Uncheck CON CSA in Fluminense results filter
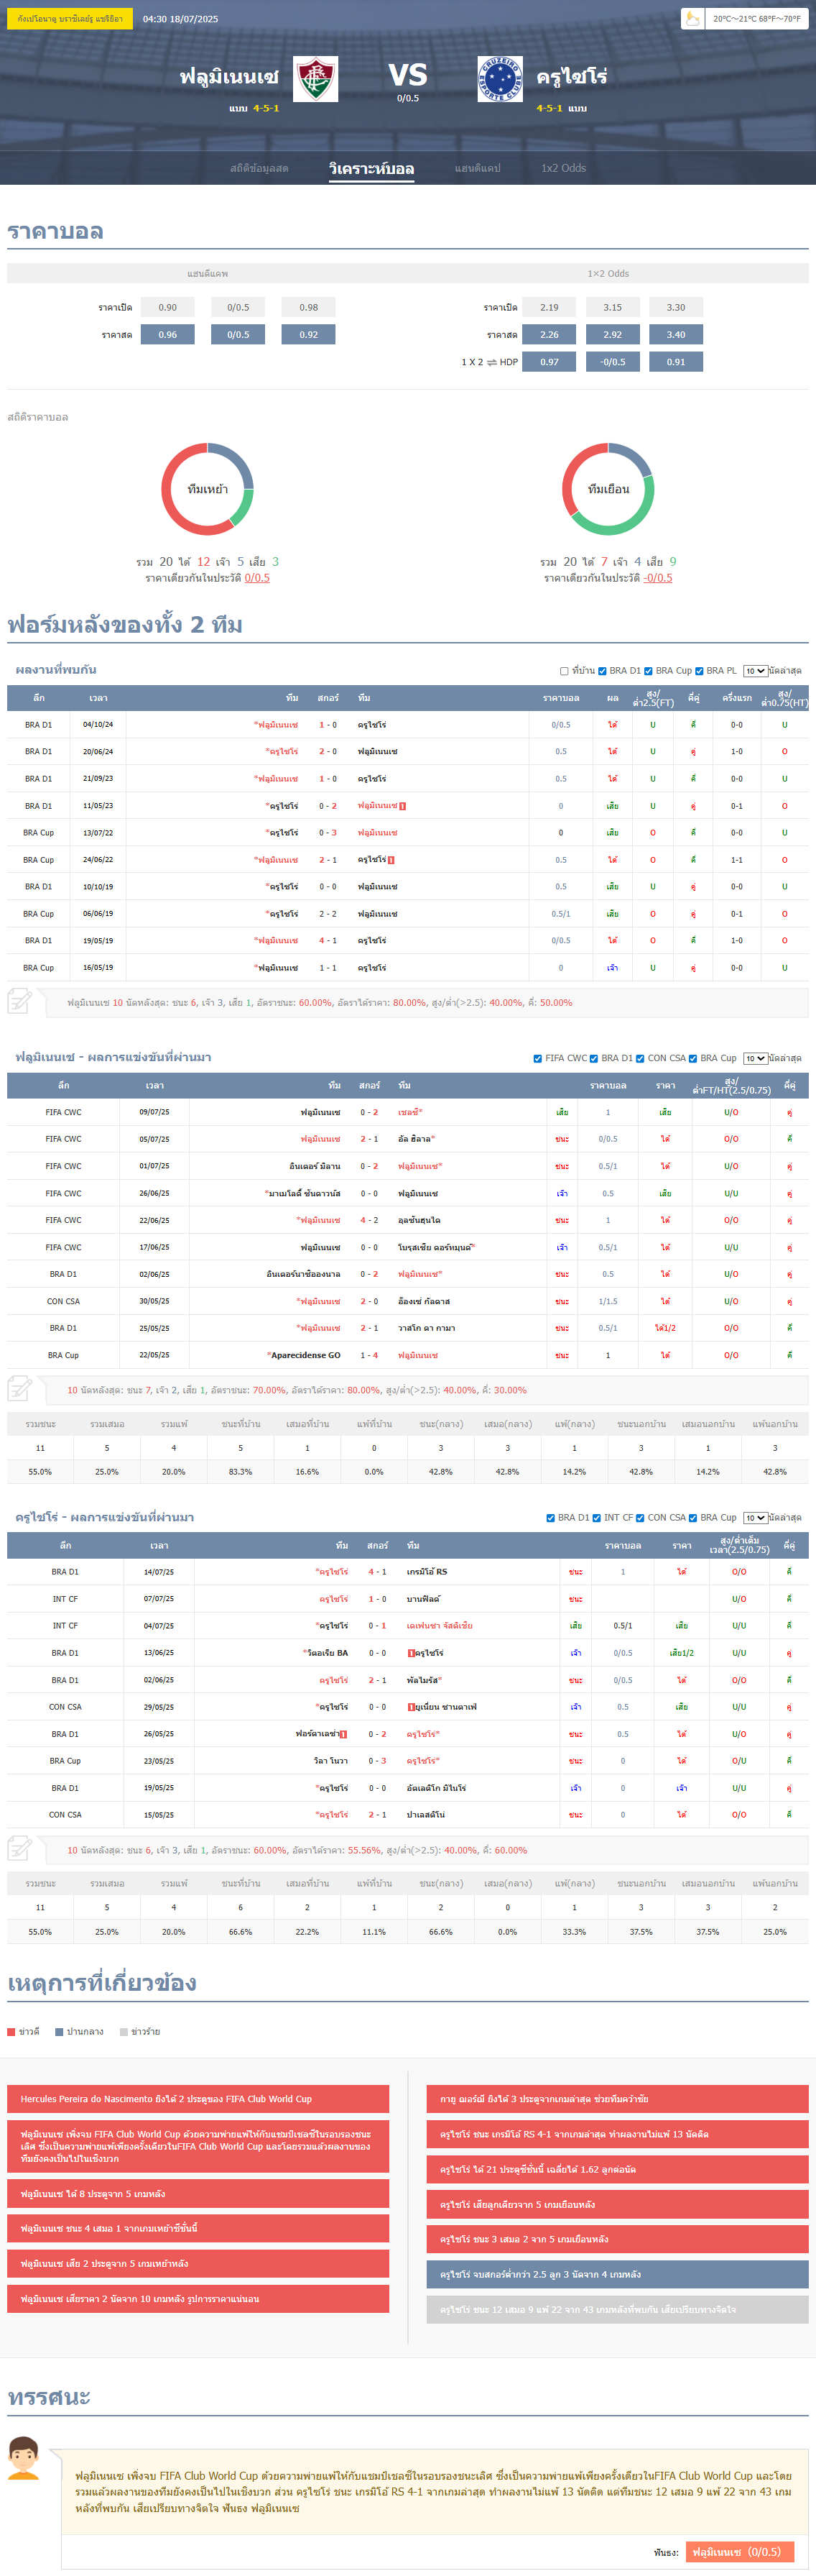This screenshot has width=816, height=2576. [640, 1058]
